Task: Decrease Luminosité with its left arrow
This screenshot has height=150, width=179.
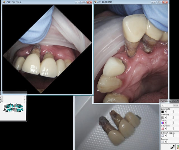Action: (x=166, y=112)
